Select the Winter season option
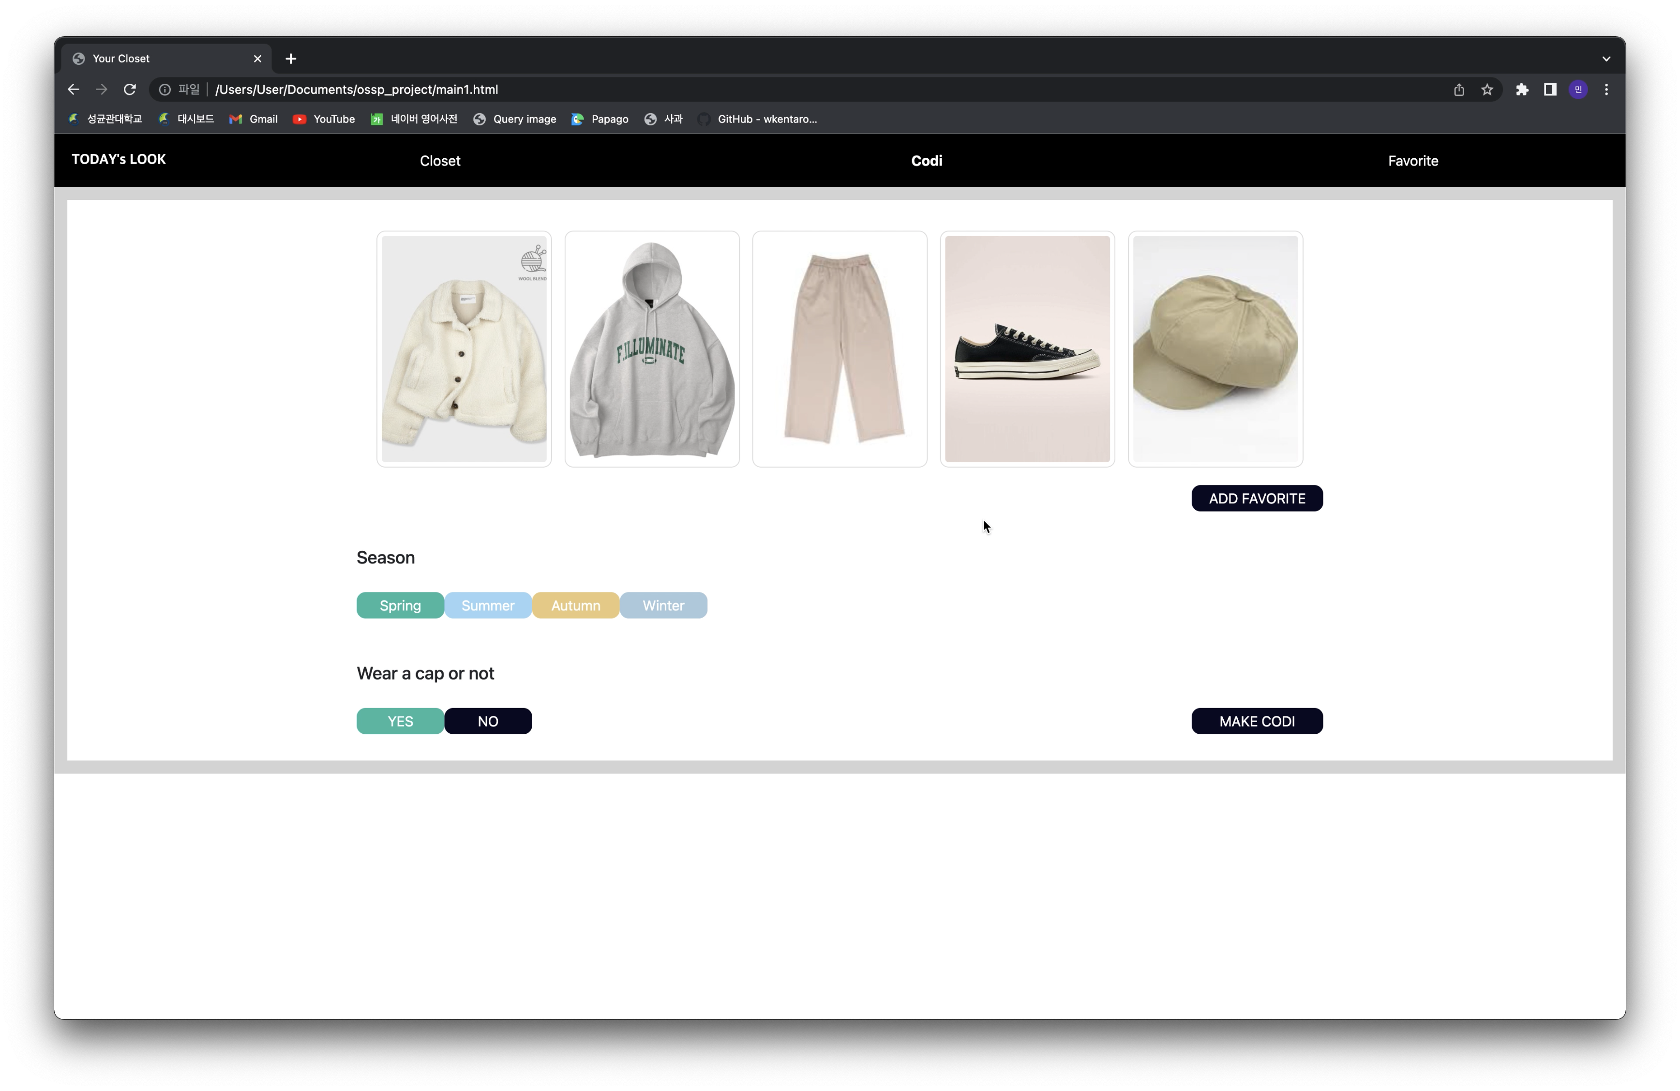 tap(663, 605)
